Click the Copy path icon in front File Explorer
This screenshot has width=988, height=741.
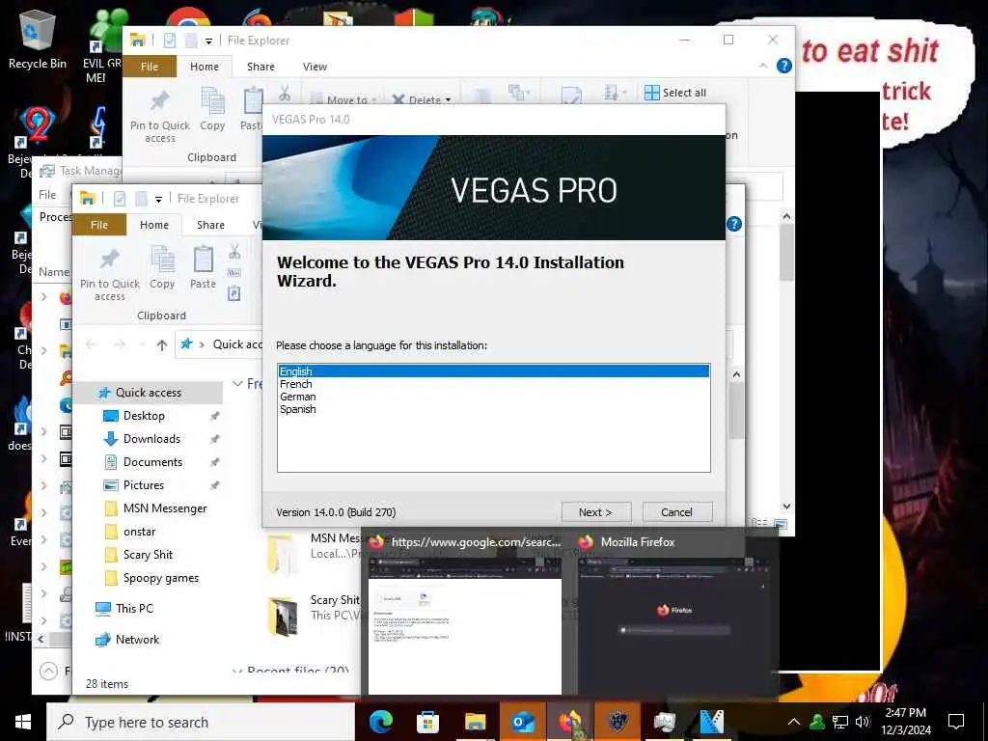[x=233, y=273]
